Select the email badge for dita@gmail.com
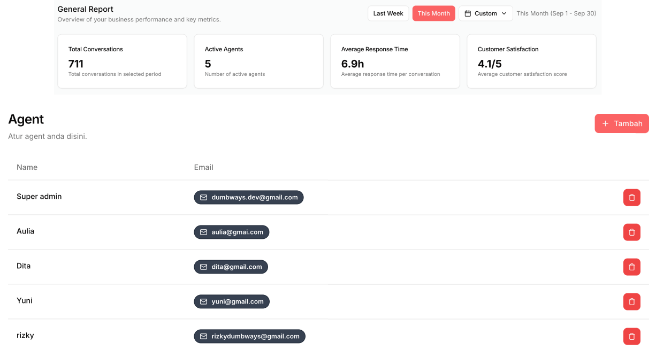The width and height of the screenshot is (656, 358). [x=231, y=267]
